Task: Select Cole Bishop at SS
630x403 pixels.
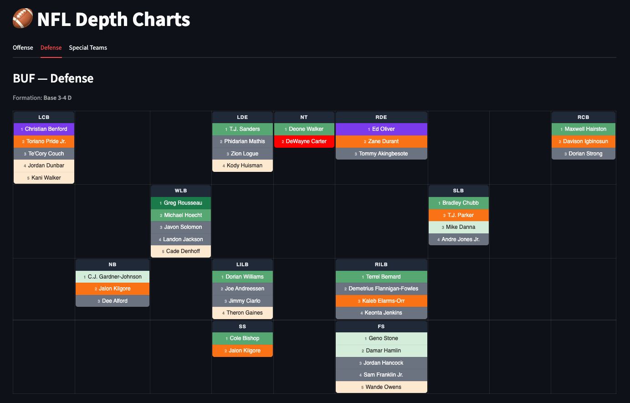Action: pyautogui.click(x=242, y=338)
